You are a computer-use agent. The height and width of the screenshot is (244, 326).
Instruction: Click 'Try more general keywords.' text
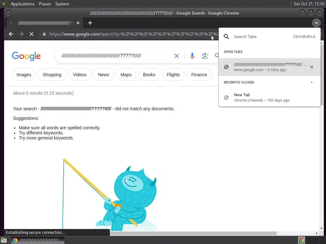point(46,138)
